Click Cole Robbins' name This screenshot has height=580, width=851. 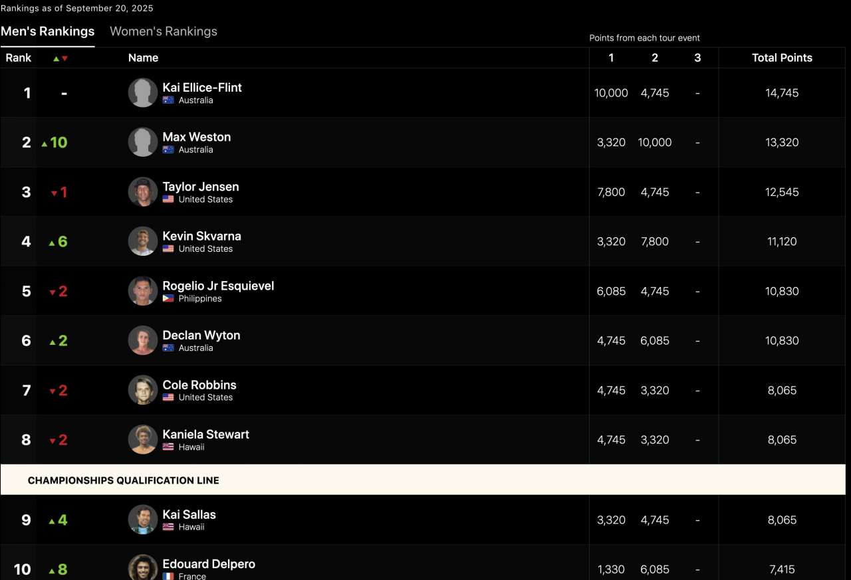pos(199,385)
